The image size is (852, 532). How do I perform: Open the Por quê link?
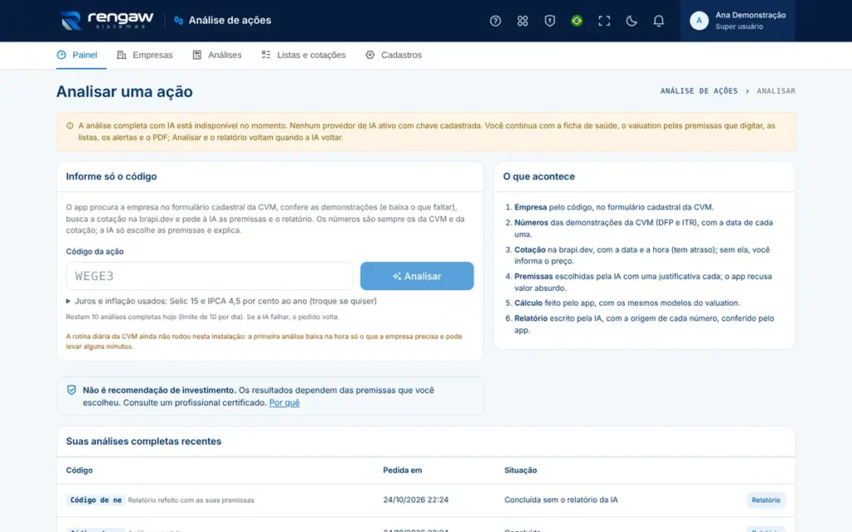pos(285,402)
